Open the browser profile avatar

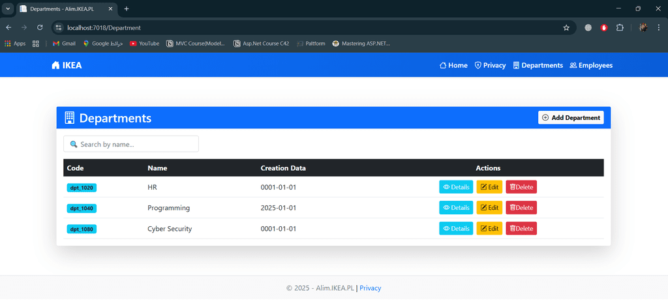click(643, 27)
